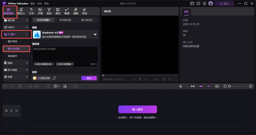
Task: Open 圖片特效 in the sidebar
Action: pyautogui.click(x=13, y=41)
